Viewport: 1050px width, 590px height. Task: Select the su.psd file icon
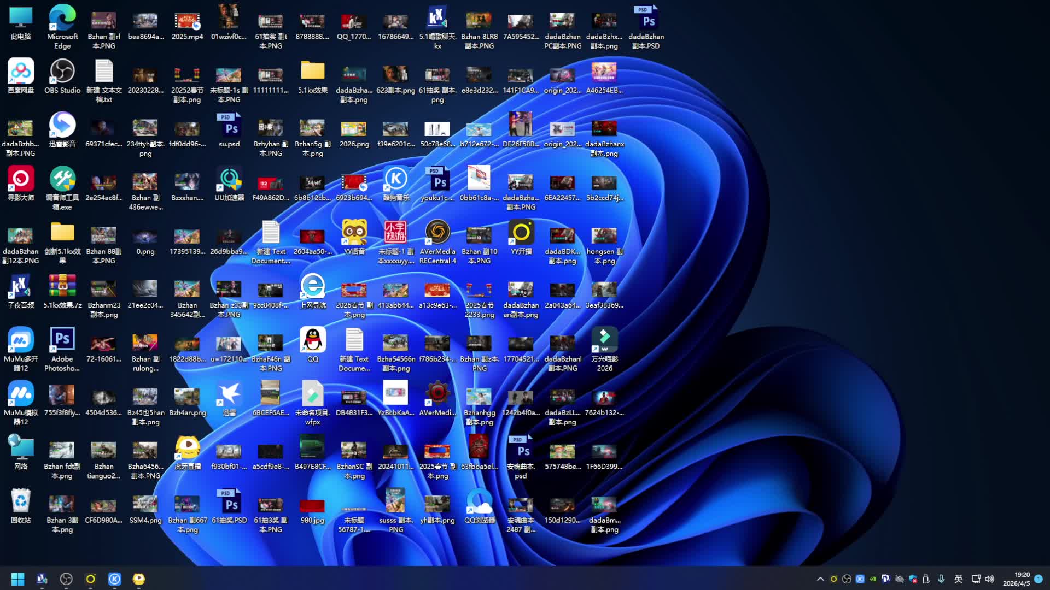click(x=229, y=126)
